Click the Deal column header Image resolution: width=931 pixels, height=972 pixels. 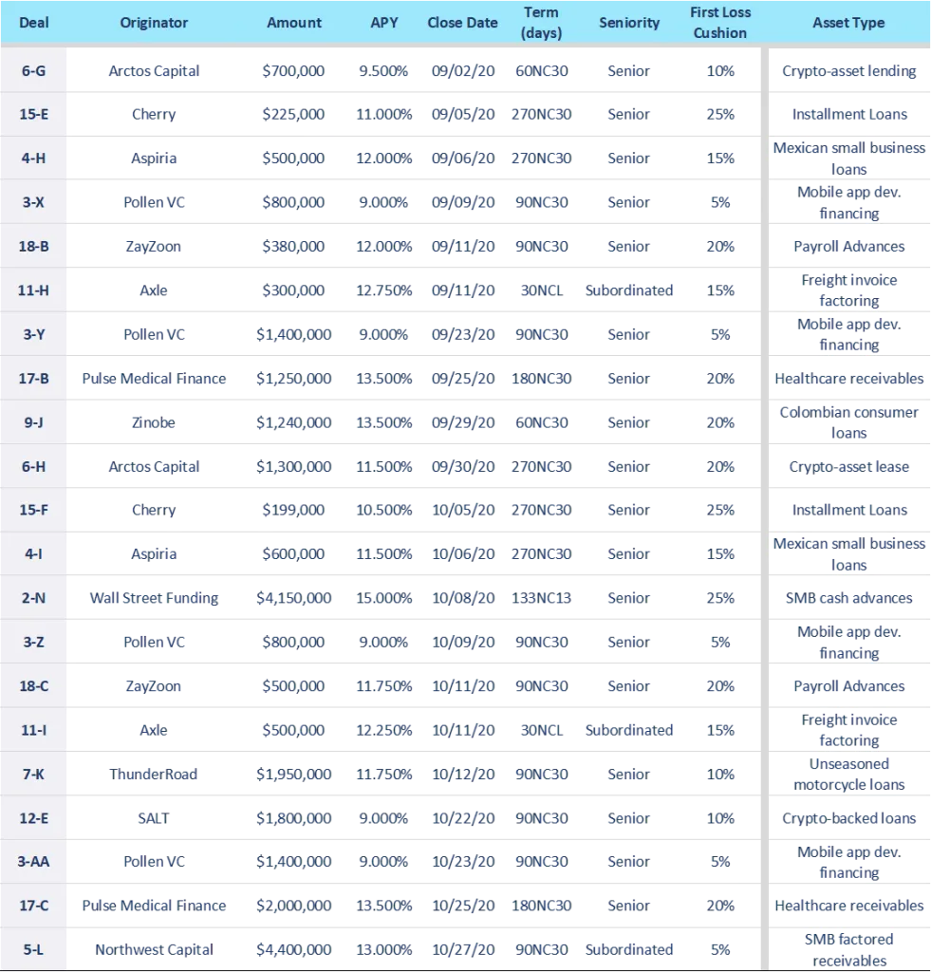[x=33, y=23]
